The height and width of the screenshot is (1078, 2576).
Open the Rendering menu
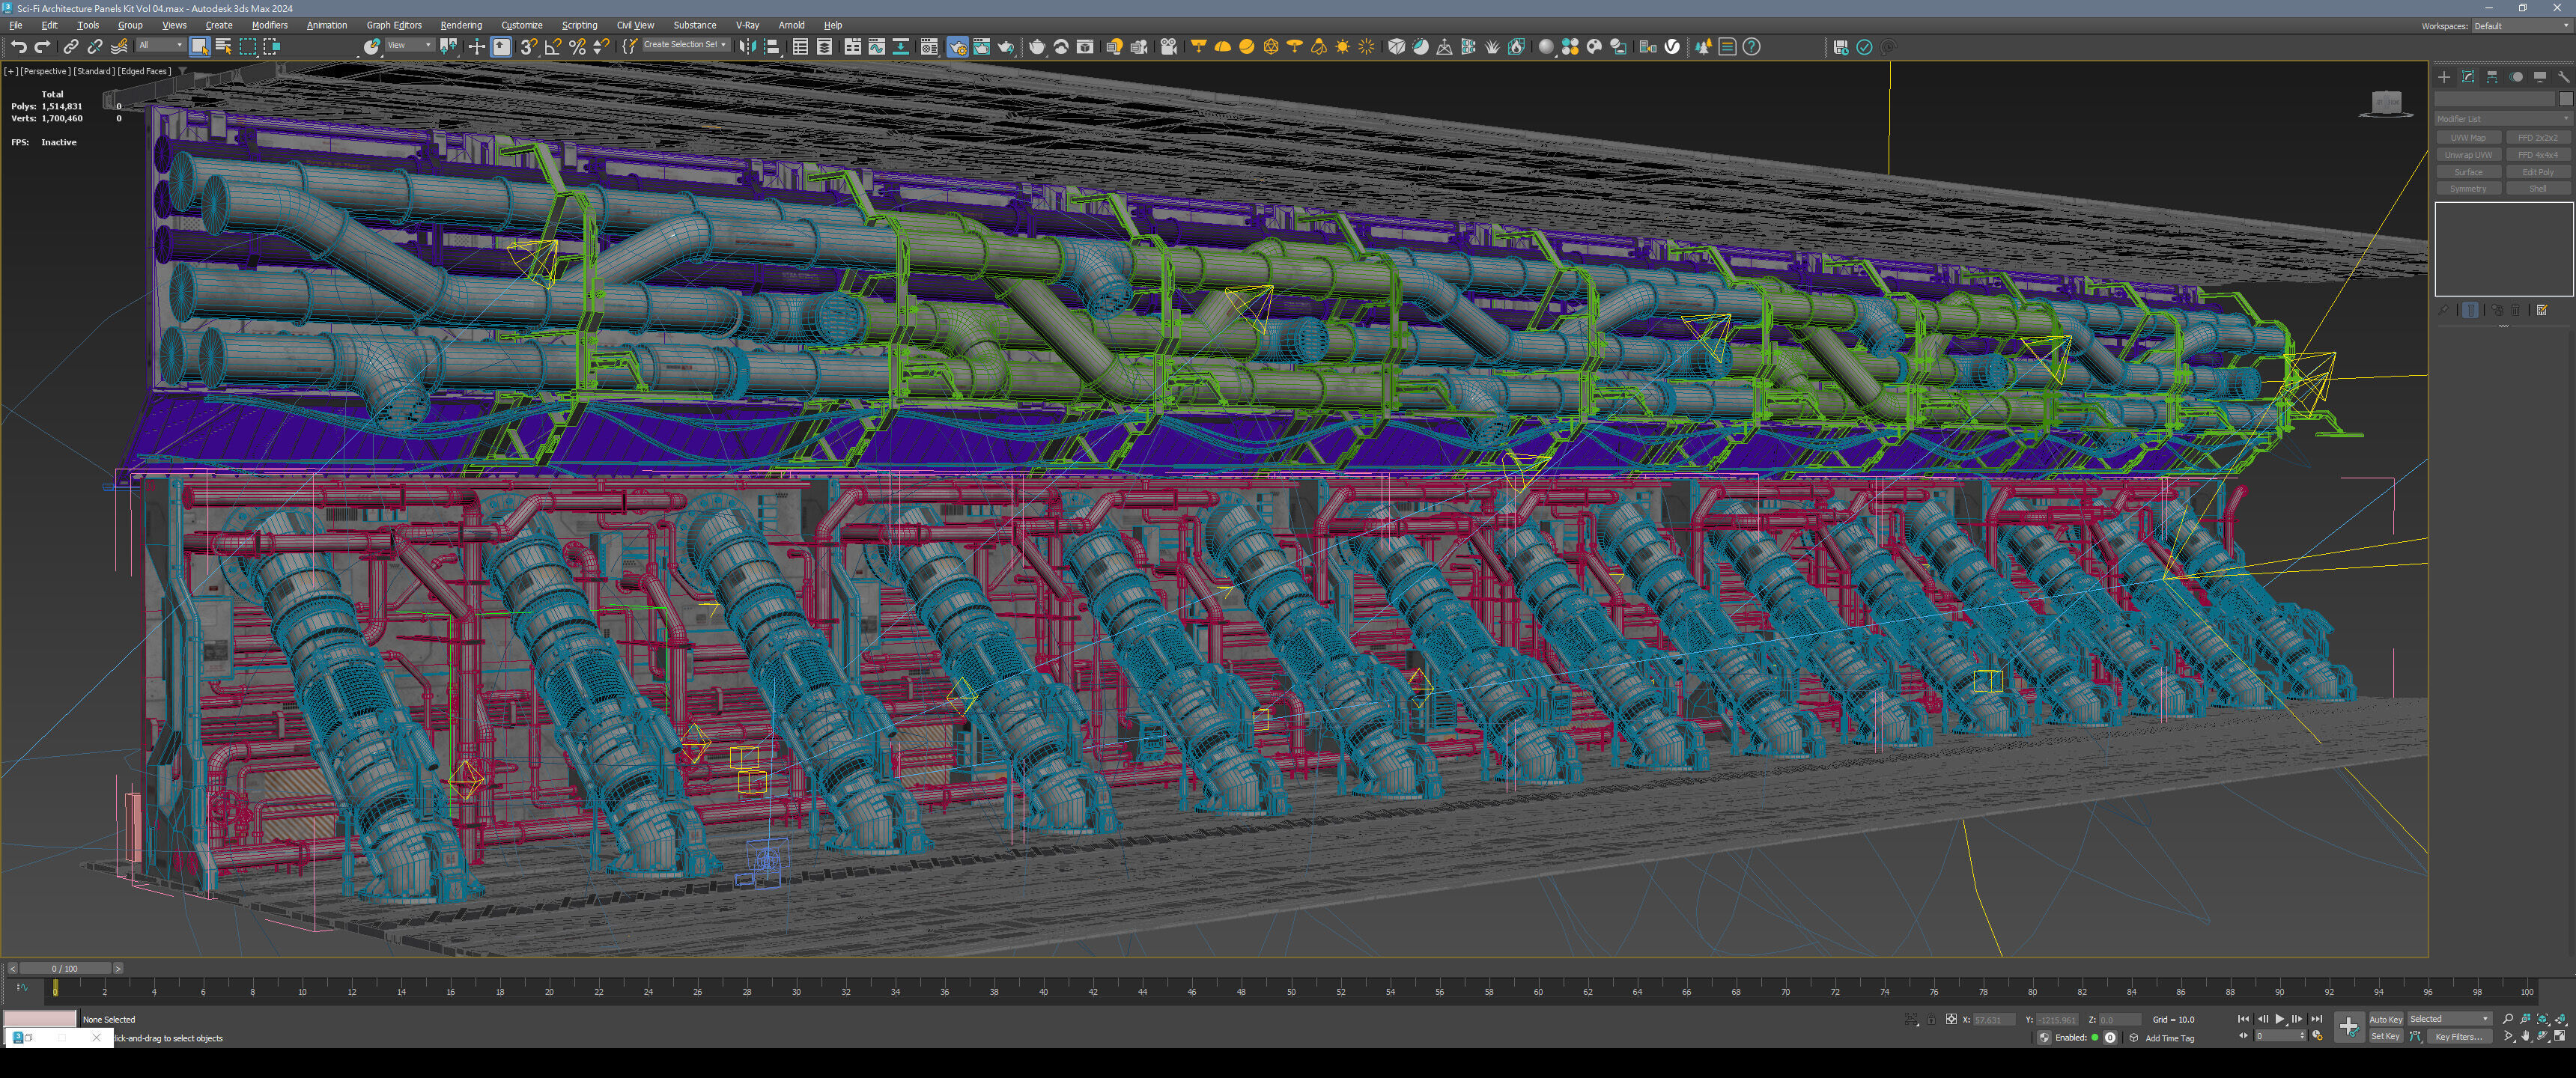click(x=461, y=25)
